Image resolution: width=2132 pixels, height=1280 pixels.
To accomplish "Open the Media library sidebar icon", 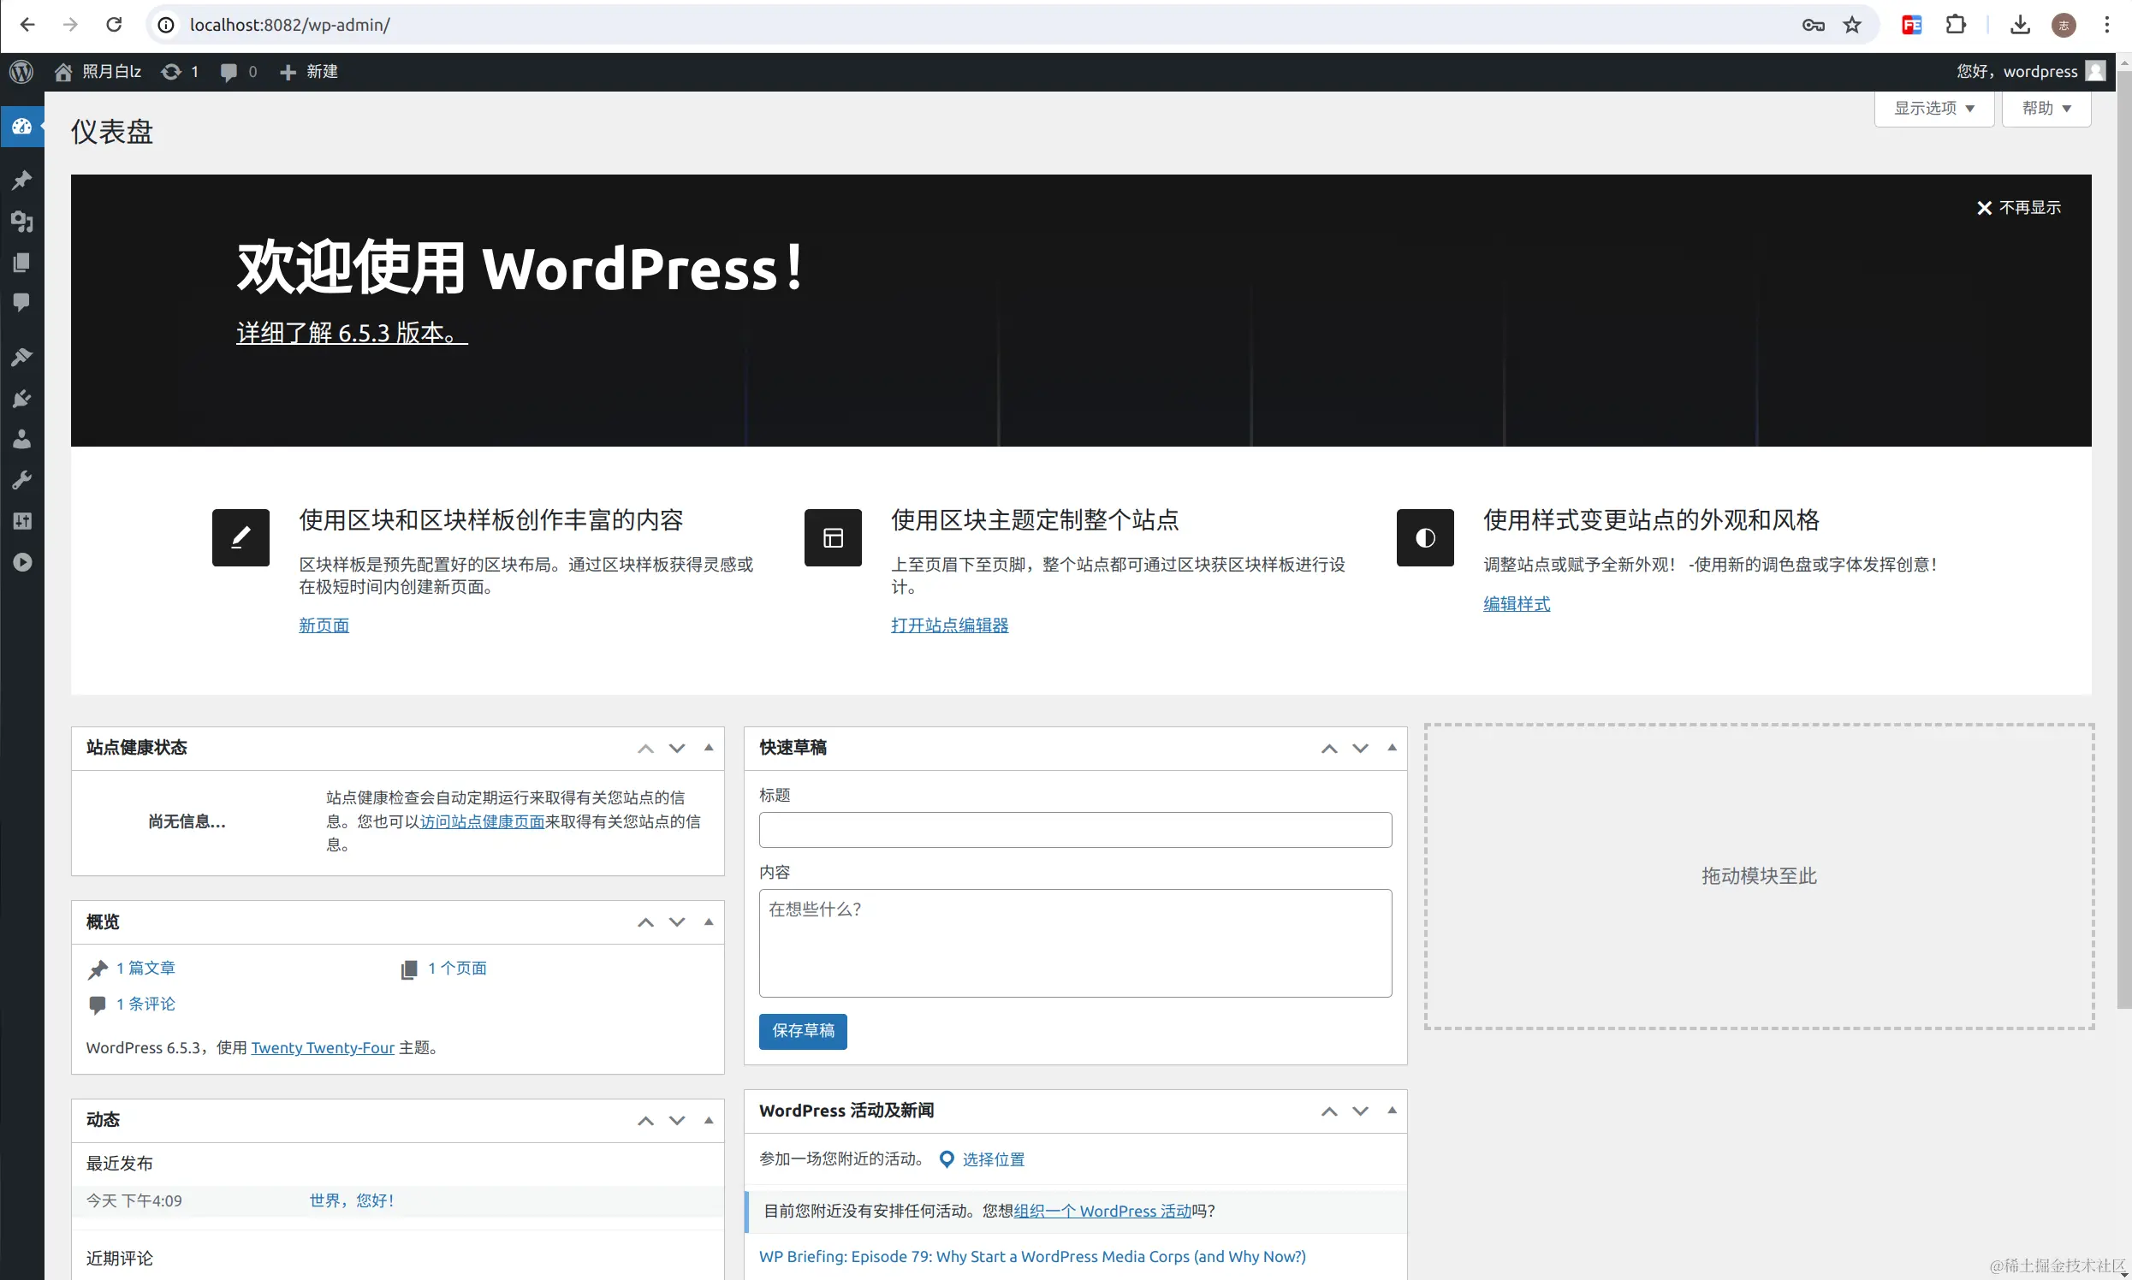I will [21, 221].
